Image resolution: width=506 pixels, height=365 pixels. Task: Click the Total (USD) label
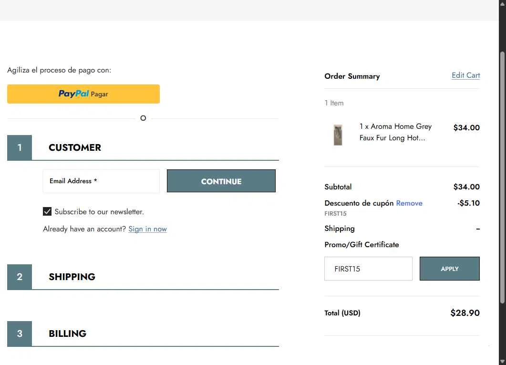342,313
